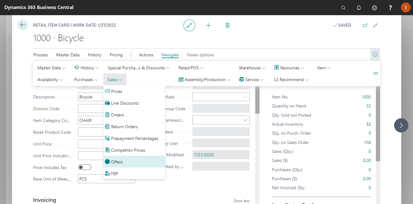
Task: Choose Prices in Sales menu
Action: click(x=134, y=91)
